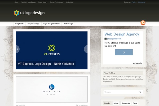Click the May 20, 2009 post date
Screen dimensions: 159x106
coord(20,105)
